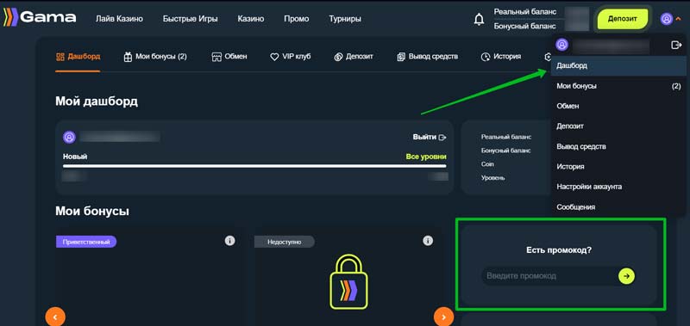Click Реальный баланс label in header
The width and height of the screenshot is (690, 326).
click(525, 12)
